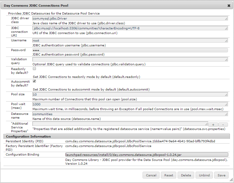Click the Username field containing root
234x183 pixels.
click(130, 40)
